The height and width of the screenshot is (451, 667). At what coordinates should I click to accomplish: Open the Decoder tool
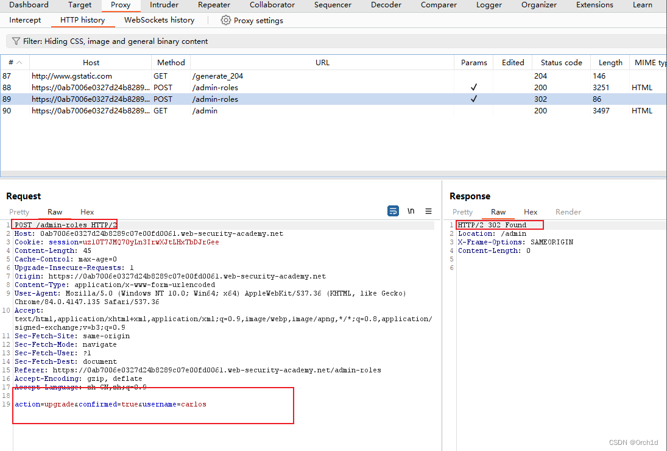click(386, 5)
